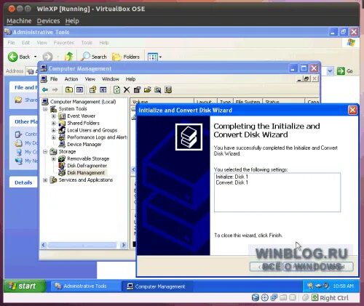Click Folders in Administrative Tools toolbar
The image size is (364, 306).
coord(126,57)
